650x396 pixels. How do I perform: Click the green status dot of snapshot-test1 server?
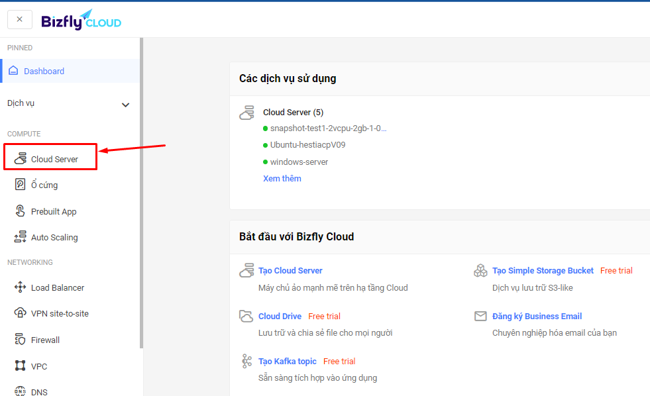click(x=265, y=128)
